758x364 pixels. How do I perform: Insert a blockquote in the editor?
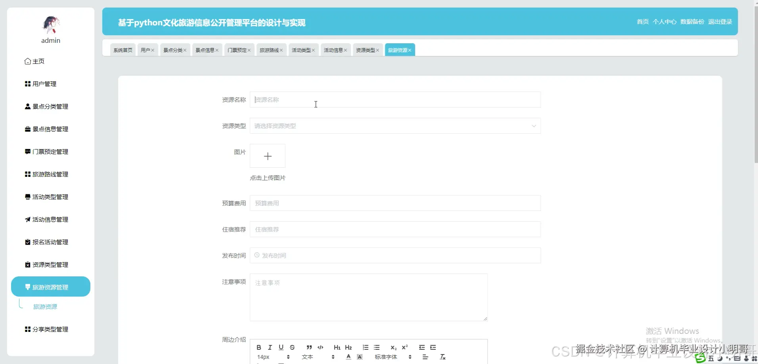pyautogui.click(x=309, y=347)
